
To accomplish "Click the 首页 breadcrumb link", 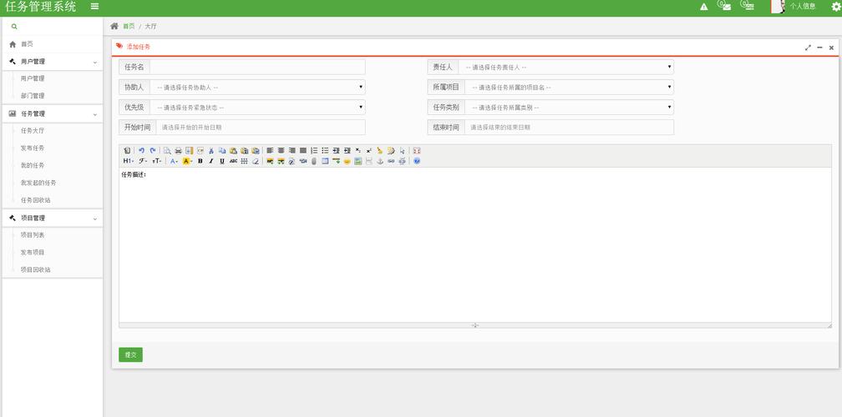I will 128,27.
